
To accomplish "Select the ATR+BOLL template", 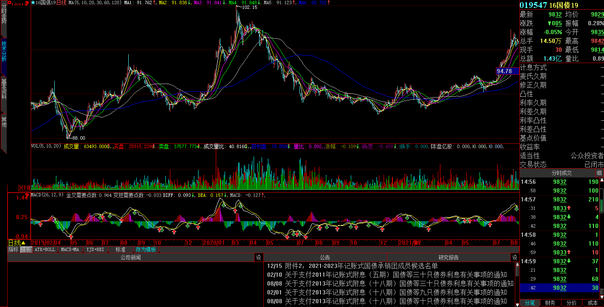I will click(45, 249).
